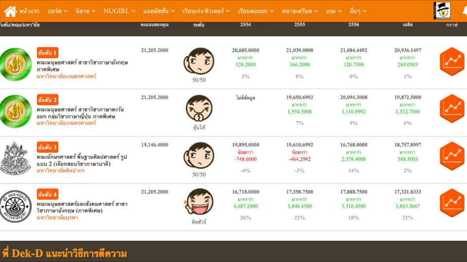This screenshot has width=467, height=262.
Task: Click the profile avatar in top bar
Action: pyautogui.click(x=442, y=11)
